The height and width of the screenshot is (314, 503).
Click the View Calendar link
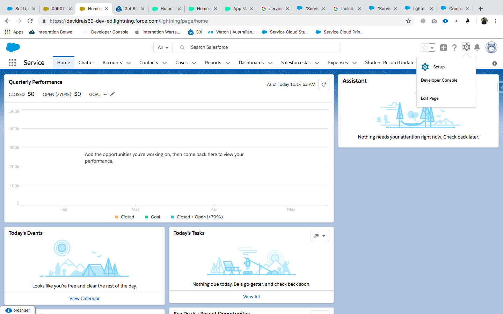84,298
